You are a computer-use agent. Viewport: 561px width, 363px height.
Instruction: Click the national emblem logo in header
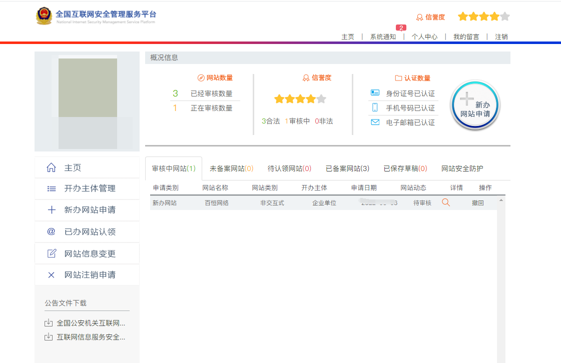(x=44, y=16)
